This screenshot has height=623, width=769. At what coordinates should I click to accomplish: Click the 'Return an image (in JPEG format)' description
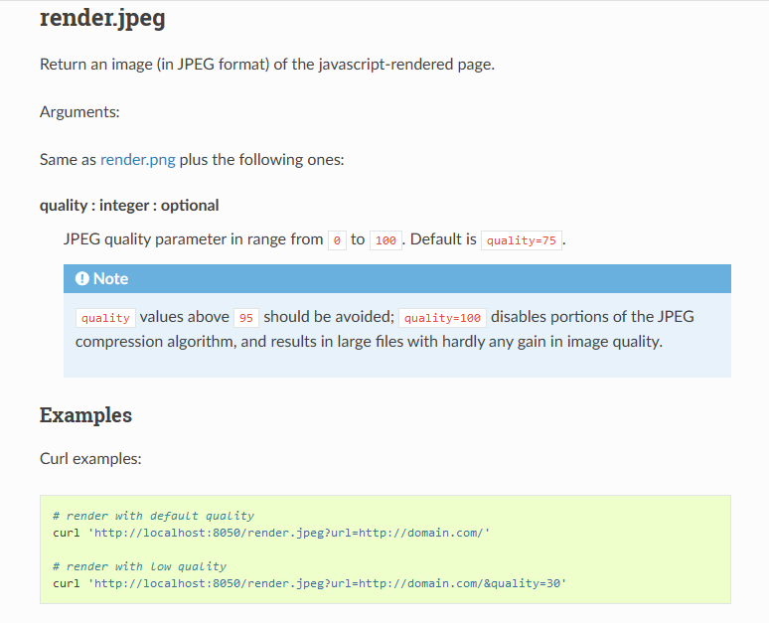coord(266,65)
